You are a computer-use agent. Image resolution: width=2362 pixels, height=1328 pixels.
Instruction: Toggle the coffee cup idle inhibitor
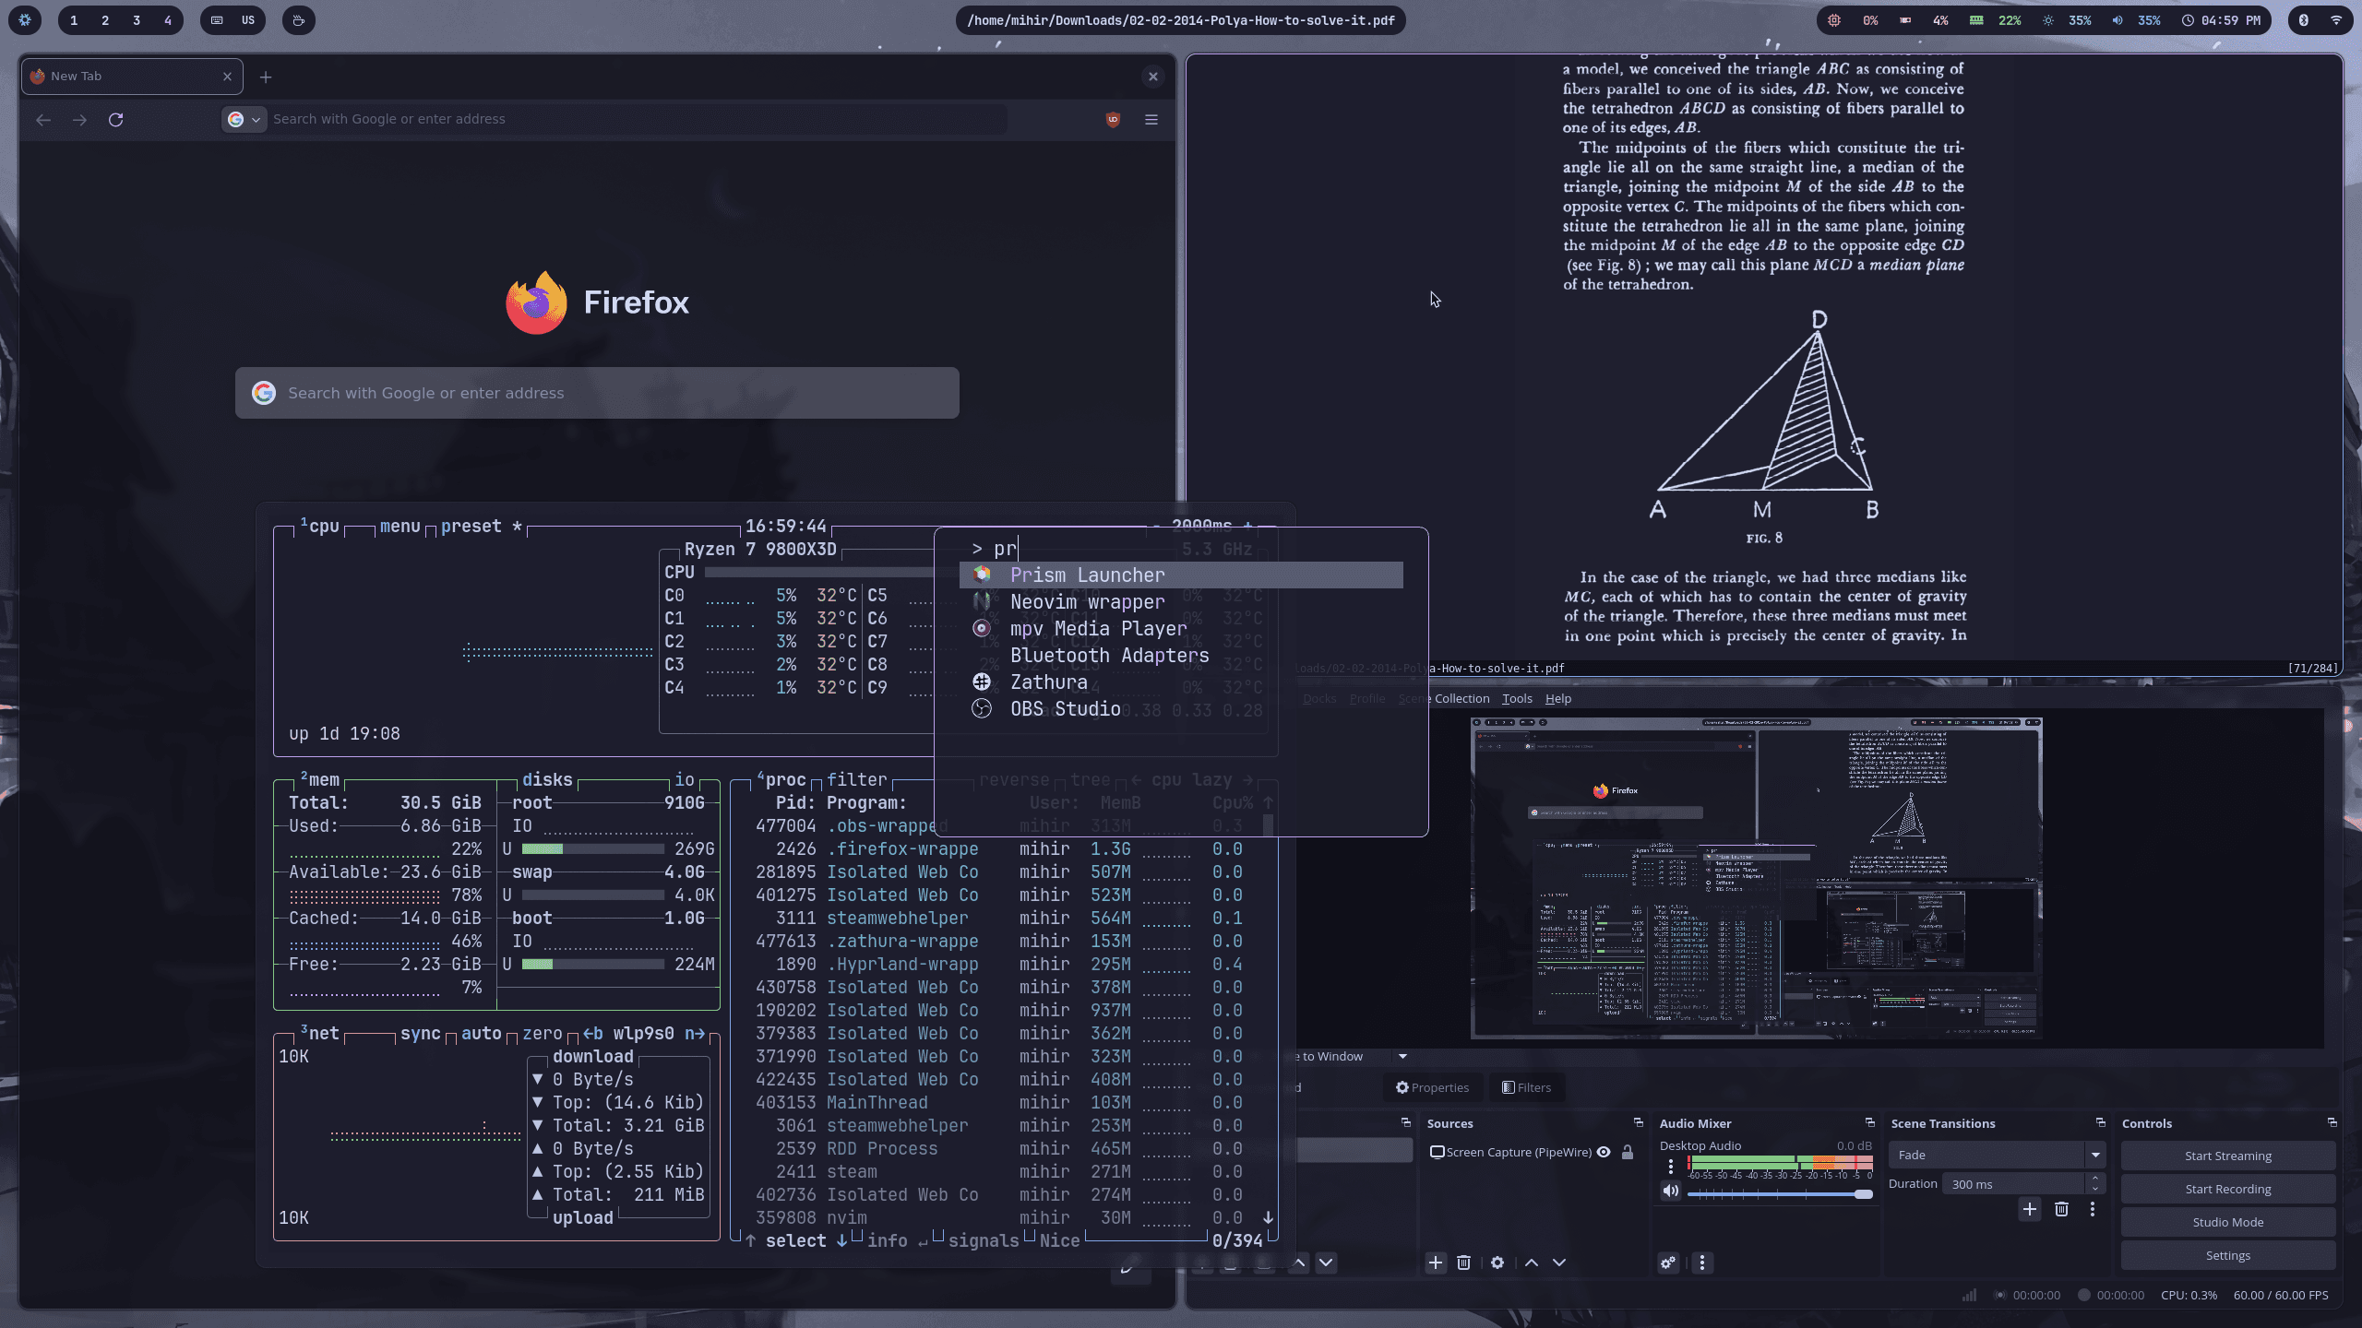click(298, 20)
